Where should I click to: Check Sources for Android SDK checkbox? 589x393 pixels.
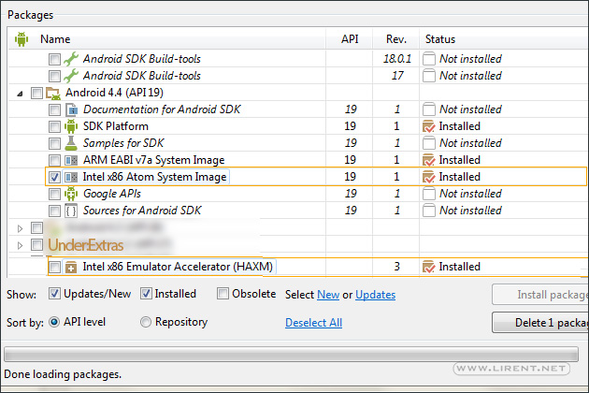coord(54,211)
